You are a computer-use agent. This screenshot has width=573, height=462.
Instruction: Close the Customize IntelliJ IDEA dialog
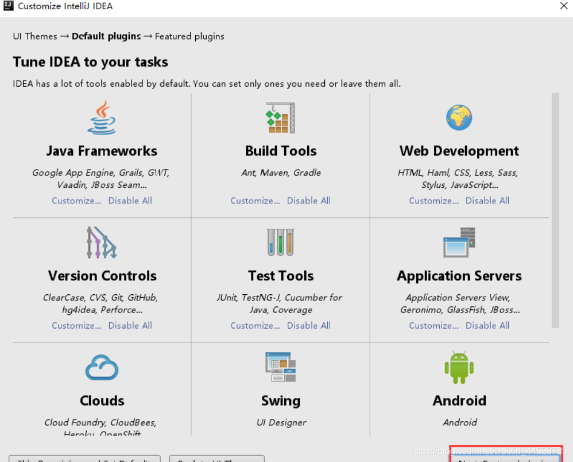tap(563, 6)
